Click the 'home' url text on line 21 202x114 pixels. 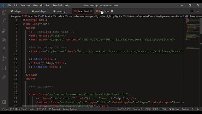104,98
